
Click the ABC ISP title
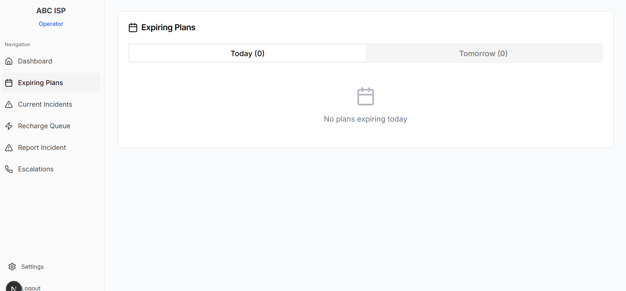coord(51,11)
